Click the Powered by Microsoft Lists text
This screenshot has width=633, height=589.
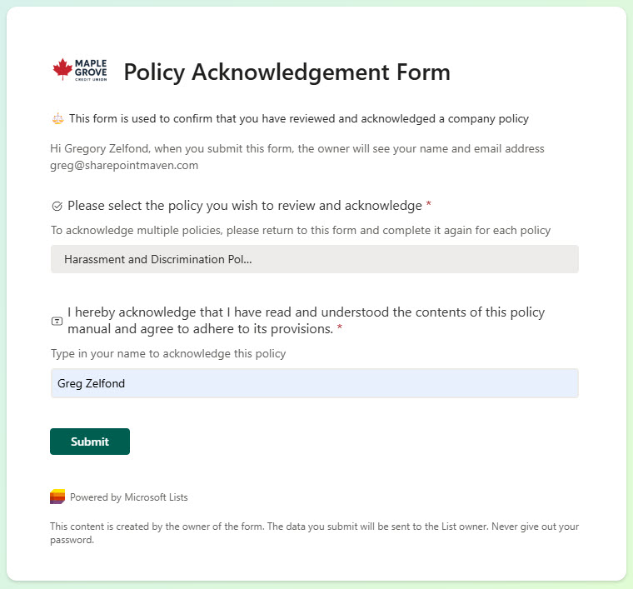129,497
